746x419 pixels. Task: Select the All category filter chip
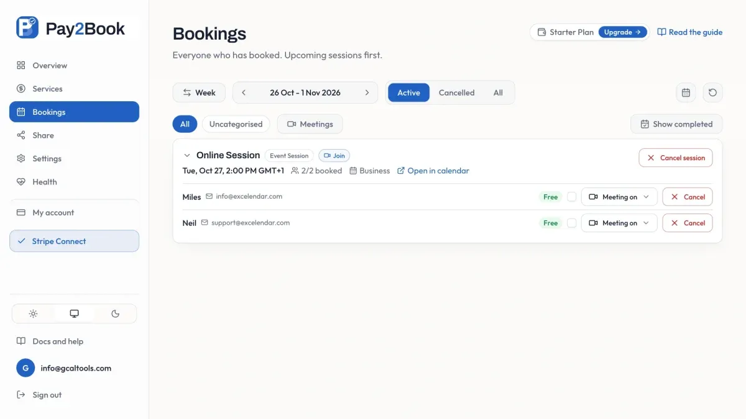tap(185, 124)
